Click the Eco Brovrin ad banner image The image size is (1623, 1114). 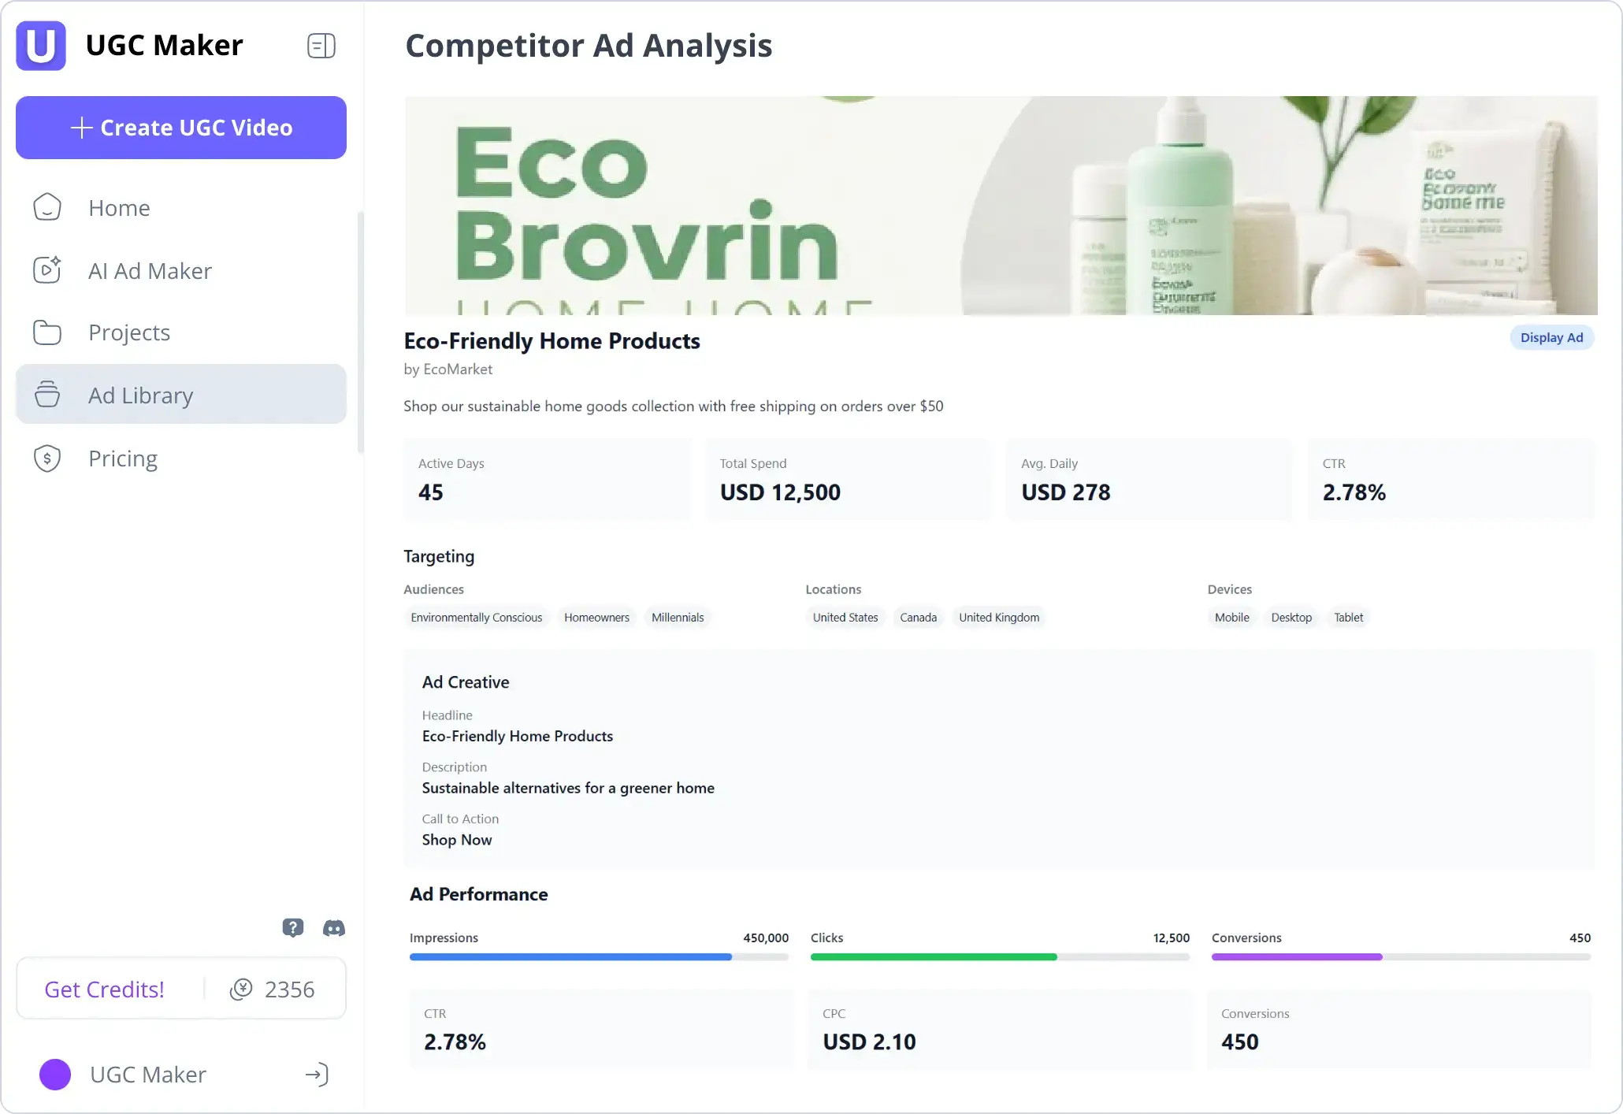click(x=1001, y=206)
